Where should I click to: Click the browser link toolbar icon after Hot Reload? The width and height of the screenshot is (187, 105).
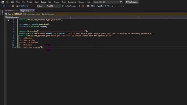(x=88, y=6)
